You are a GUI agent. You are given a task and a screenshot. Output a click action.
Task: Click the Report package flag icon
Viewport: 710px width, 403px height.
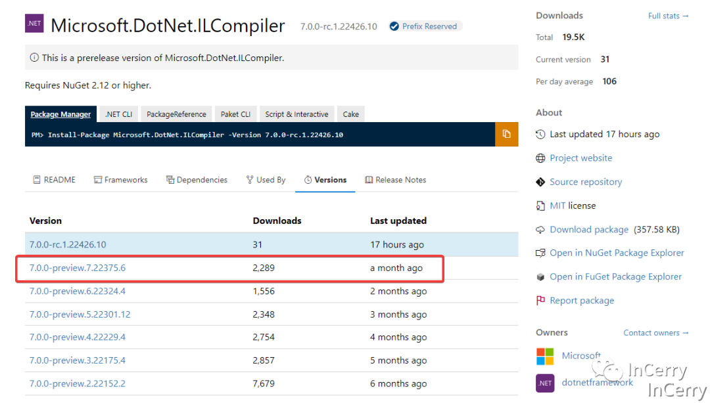tap(540, 301)
